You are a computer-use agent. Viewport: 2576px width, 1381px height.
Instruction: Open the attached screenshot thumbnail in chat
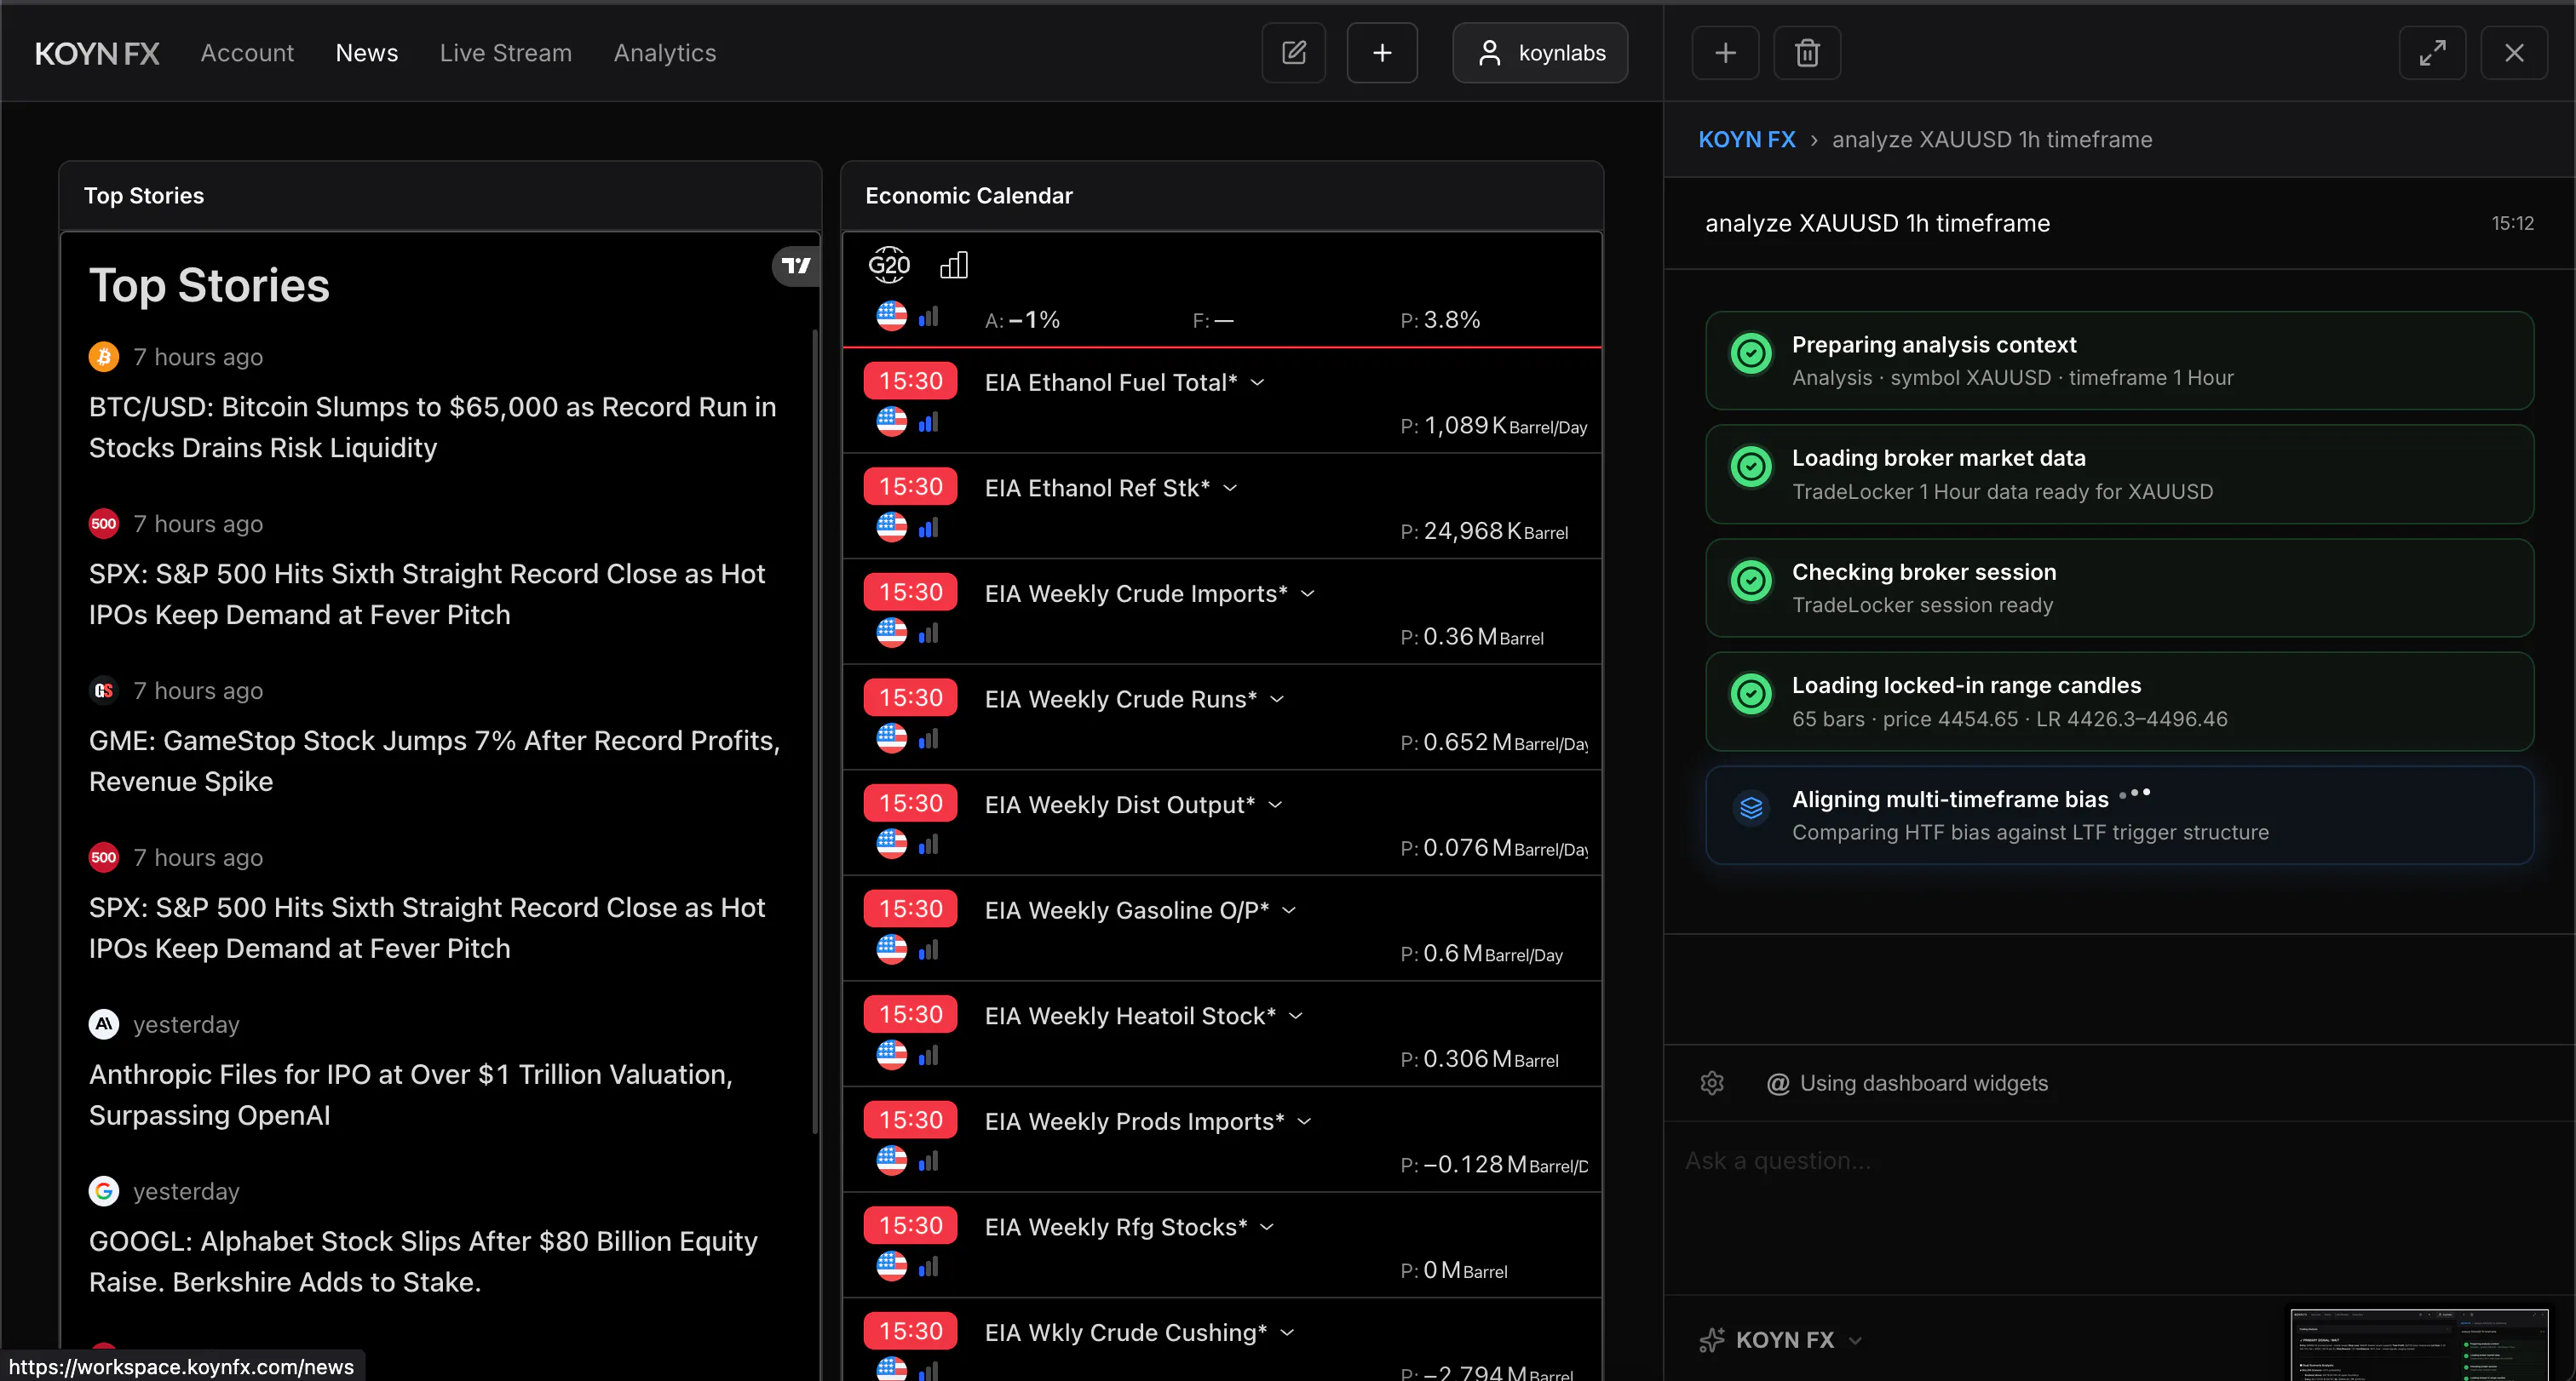2419,1345
